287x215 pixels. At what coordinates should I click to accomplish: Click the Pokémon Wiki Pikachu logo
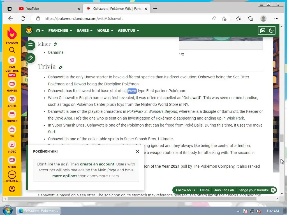29,30
